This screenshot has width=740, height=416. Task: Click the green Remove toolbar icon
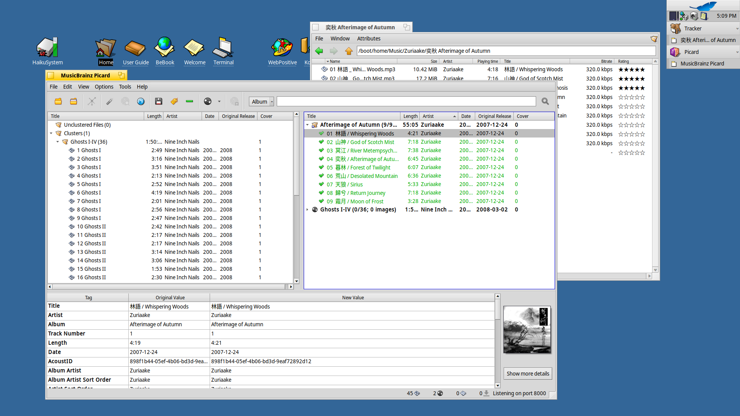(x=189, y=101)
